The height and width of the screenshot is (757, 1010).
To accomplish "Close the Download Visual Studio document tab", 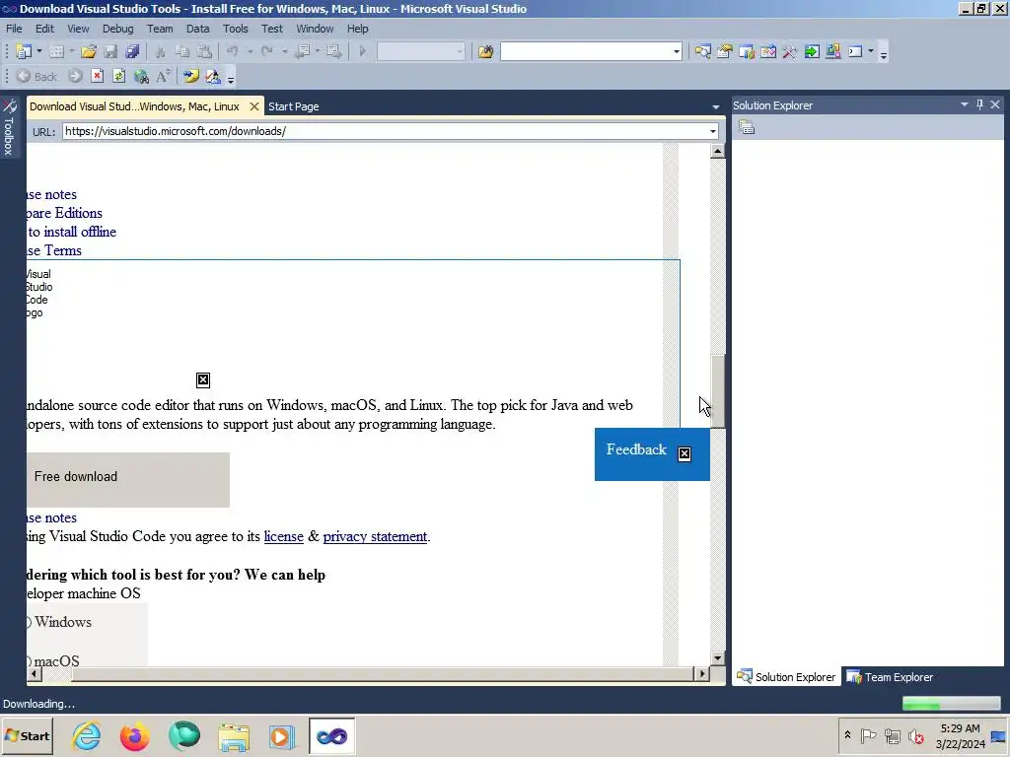I will [x=254, y=106].
